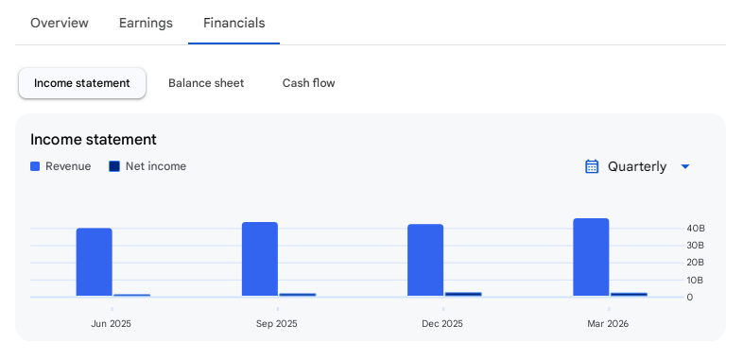
Task: Click the Jun 2025 axis label
Action: pos(111,324)
